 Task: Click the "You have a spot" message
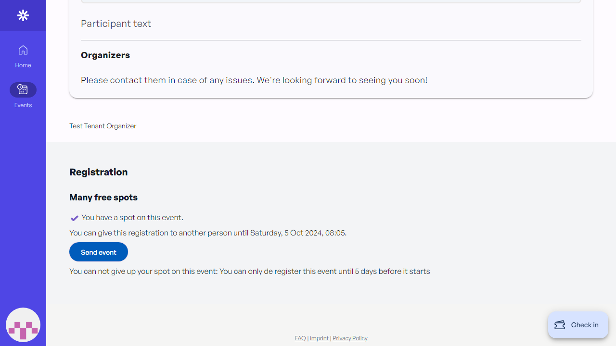[x=132, y=218]
